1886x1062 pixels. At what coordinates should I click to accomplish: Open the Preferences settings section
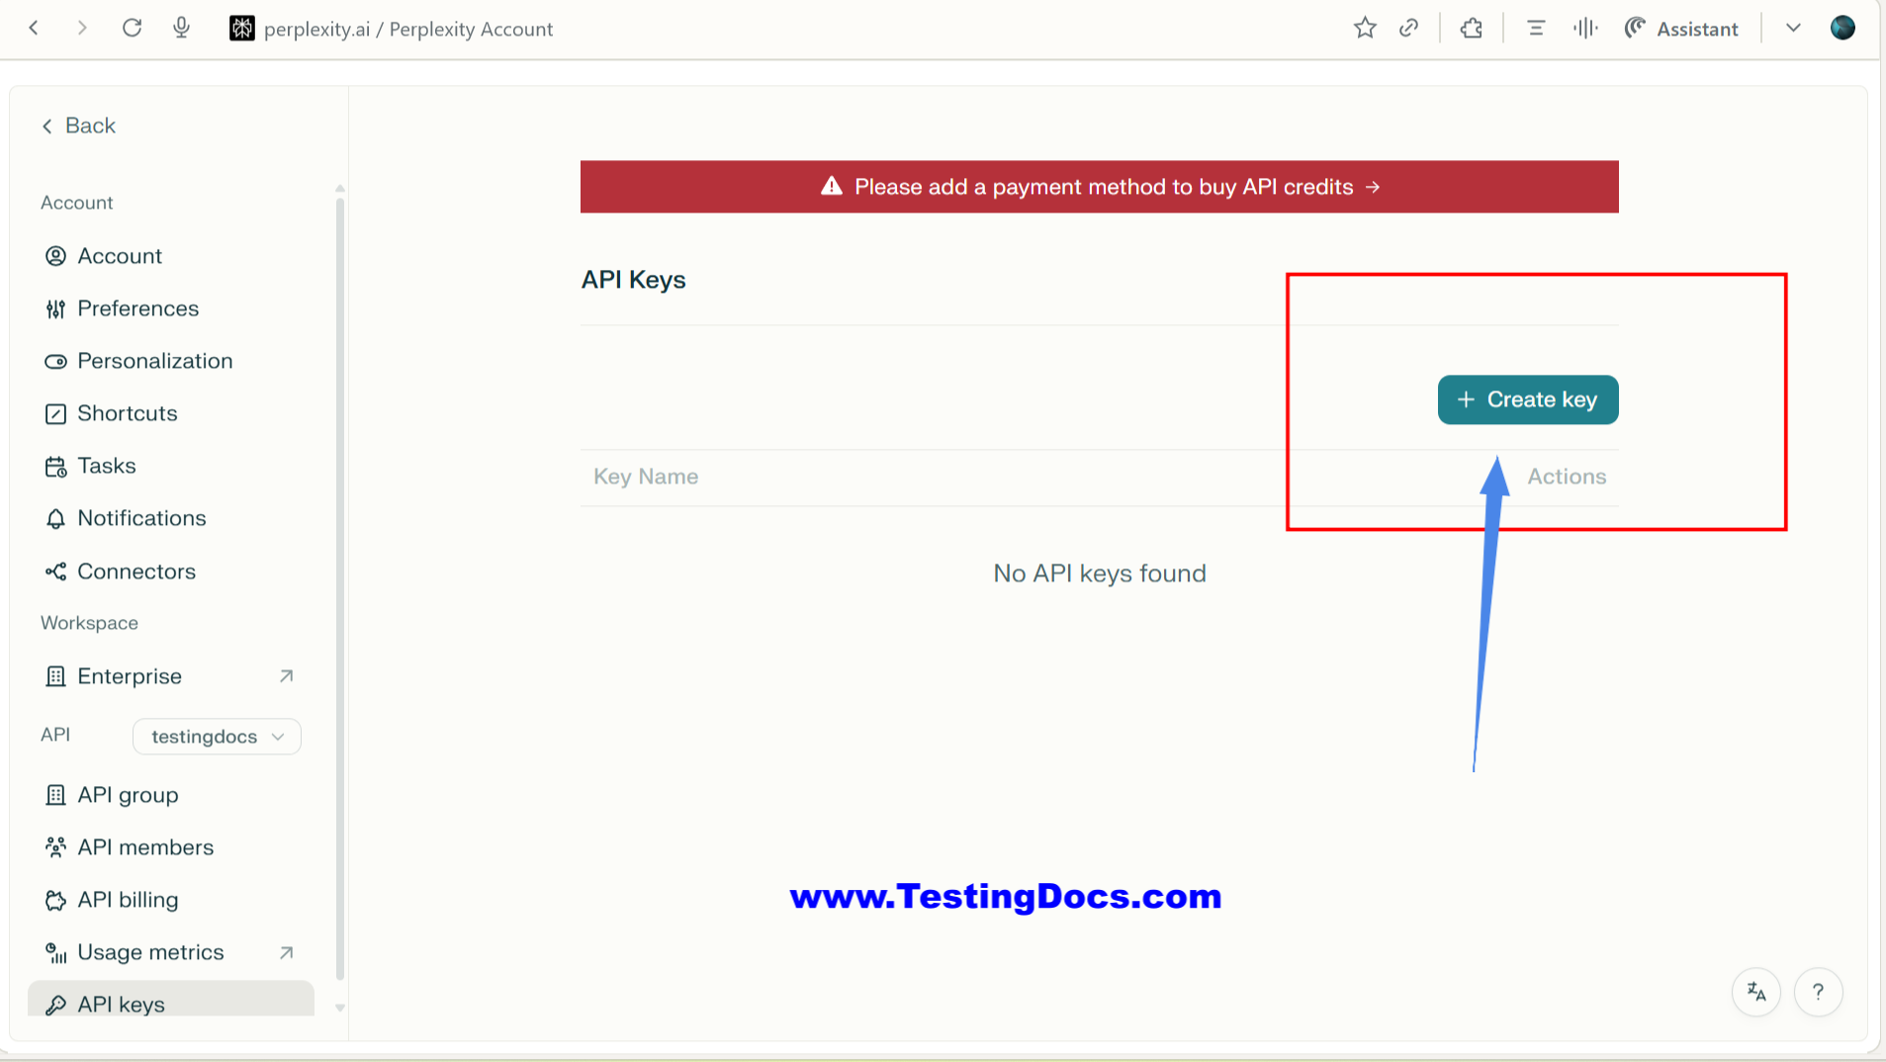click(137, 309)
